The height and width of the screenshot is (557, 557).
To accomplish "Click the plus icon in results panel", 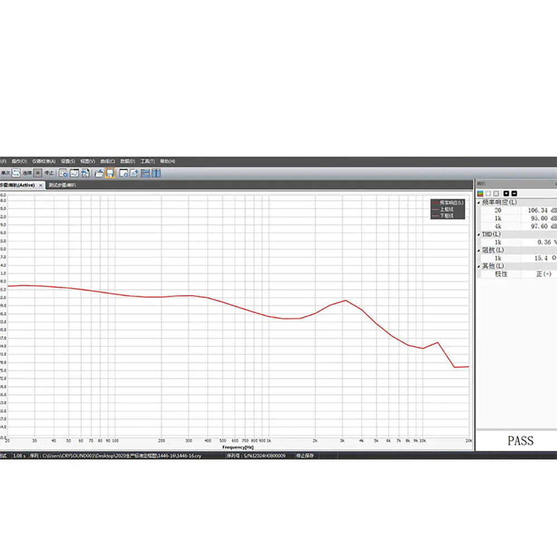I will tap(488, 194).
